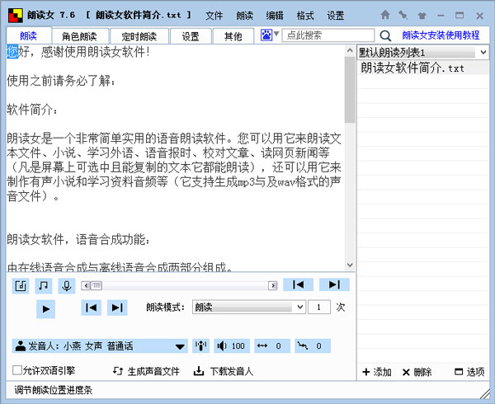Viewport: 495px width, 404px height.
Task: Click the speaker volume icon showing 100
Action: [x=232, y=346]
